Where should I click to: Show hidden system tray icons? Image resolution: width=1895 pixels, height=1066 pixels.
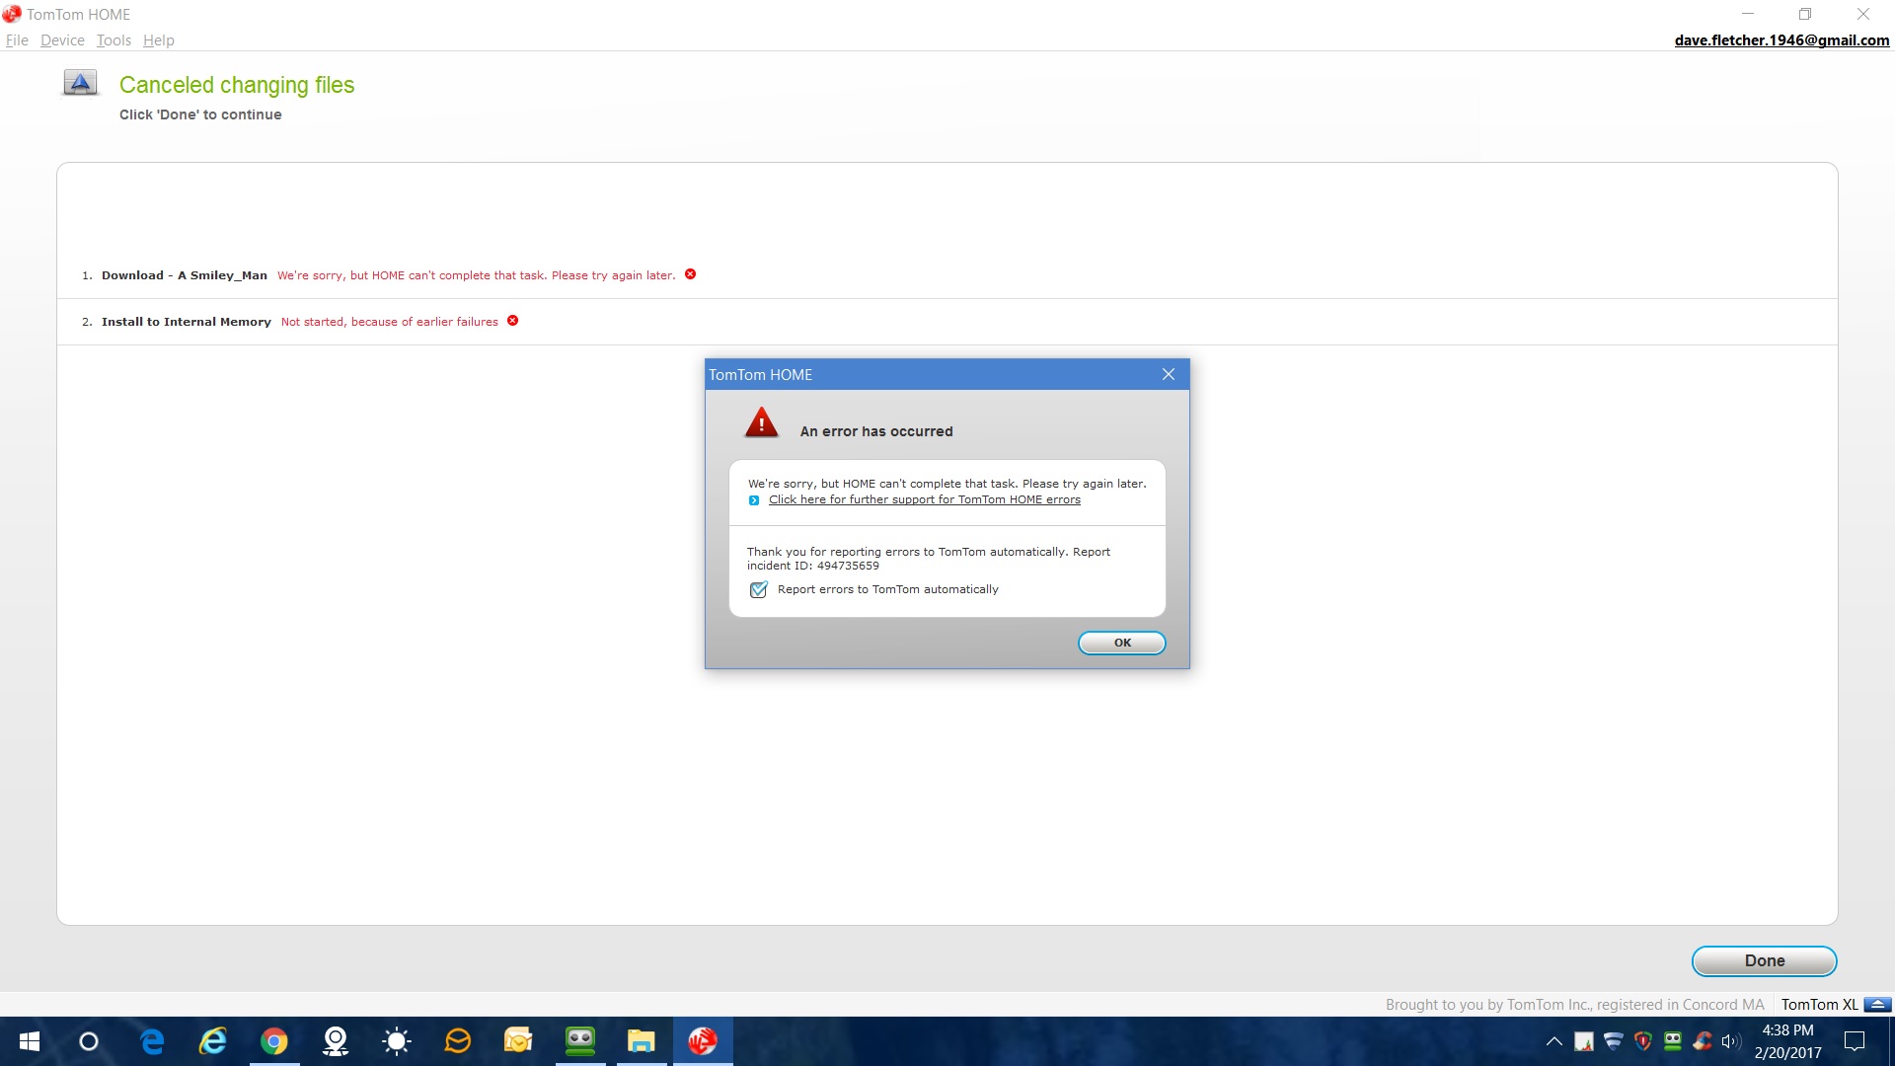point(1554,1041)
